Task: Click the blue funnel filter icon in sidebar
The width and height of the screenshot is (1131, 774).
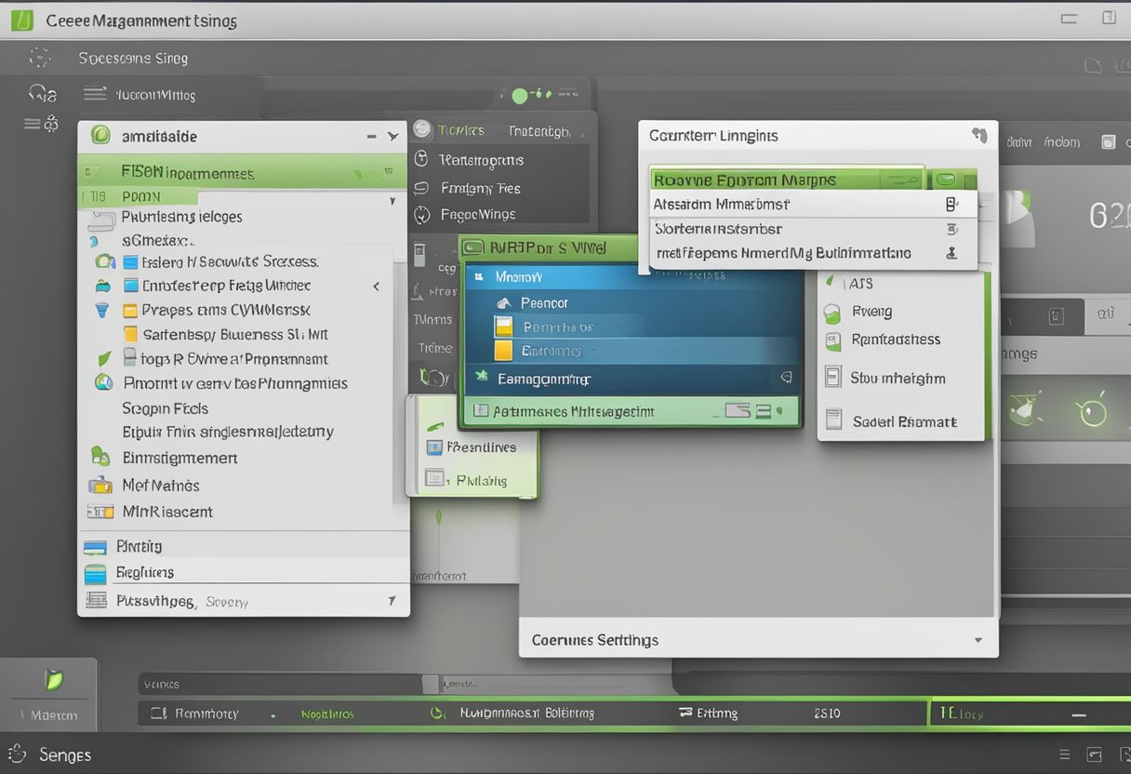Action: click(100, 310)
